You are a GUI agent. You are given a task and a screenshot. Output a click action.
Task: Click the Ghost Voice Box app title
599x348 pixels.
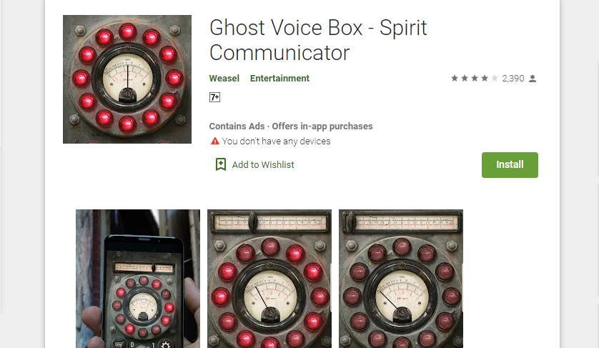(x=318, y=40)
